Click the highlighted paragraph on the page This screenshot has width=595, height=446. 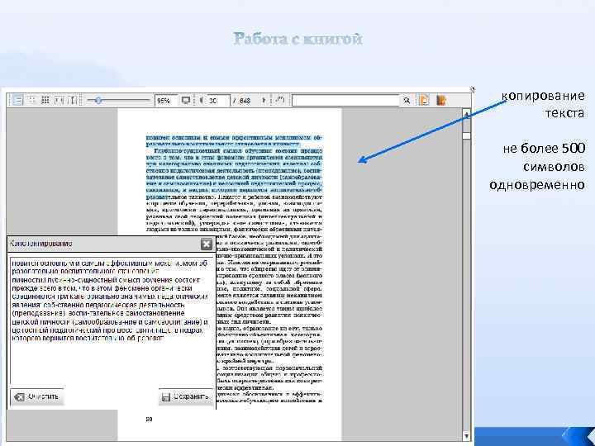tap(234, 167)
